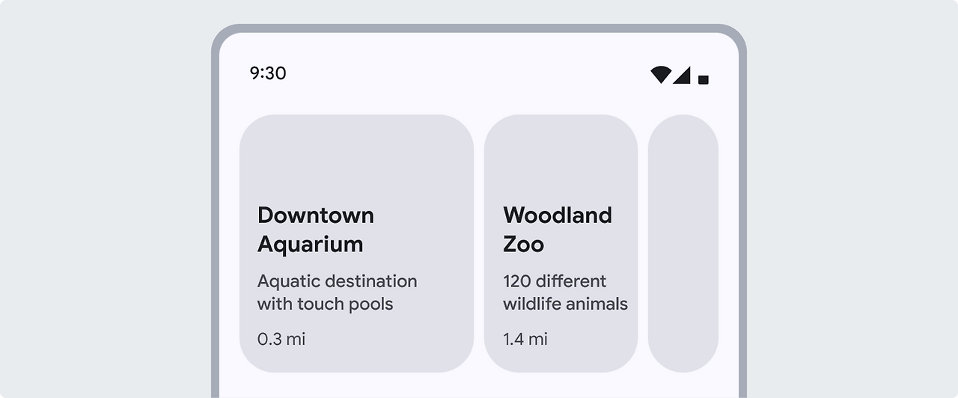Tap the word Woodland in second card
This screenshot has width=958, height=398.
point(558,215)
